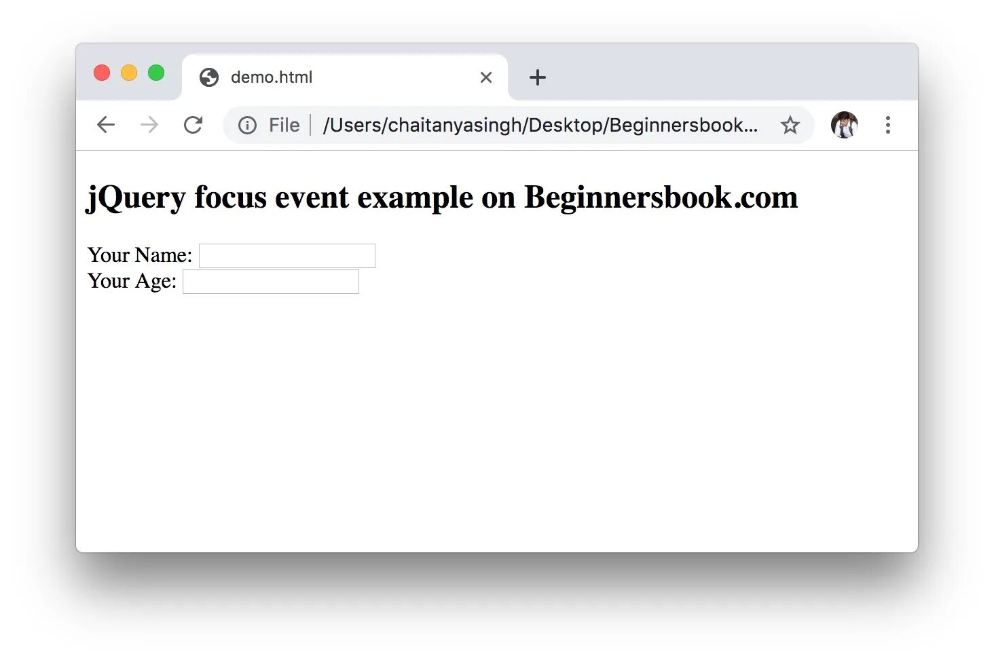The width and height of the screenshot is (994, 661).
Task: Close window with the red button
Action: pos(102,73)
